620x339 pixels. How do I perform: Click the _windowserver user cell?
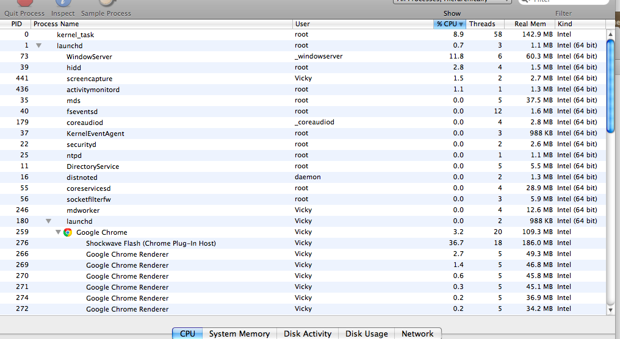(319, 57)
